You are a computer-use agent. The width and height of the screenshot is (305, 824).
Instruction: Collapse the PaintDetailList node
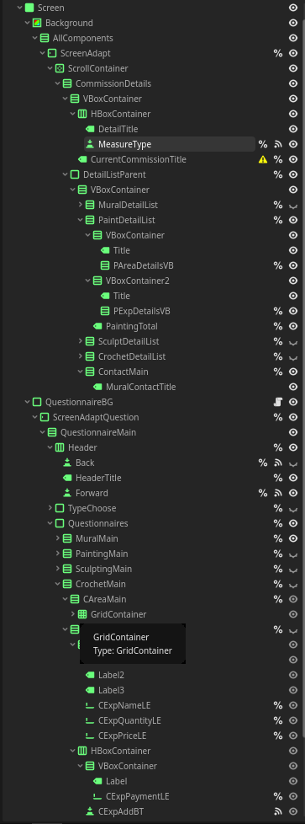80,220
